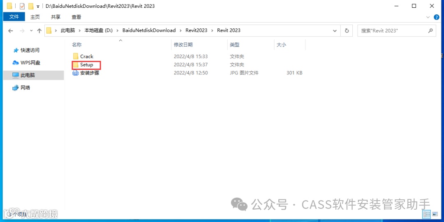
Task: Click BaiduNetdiskDownload in the breadcrumb
Action: [149, 30]
